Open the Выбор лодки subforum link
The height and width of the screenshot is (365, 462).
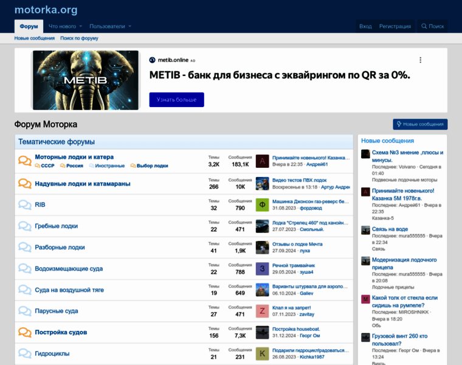coord(152,165)
